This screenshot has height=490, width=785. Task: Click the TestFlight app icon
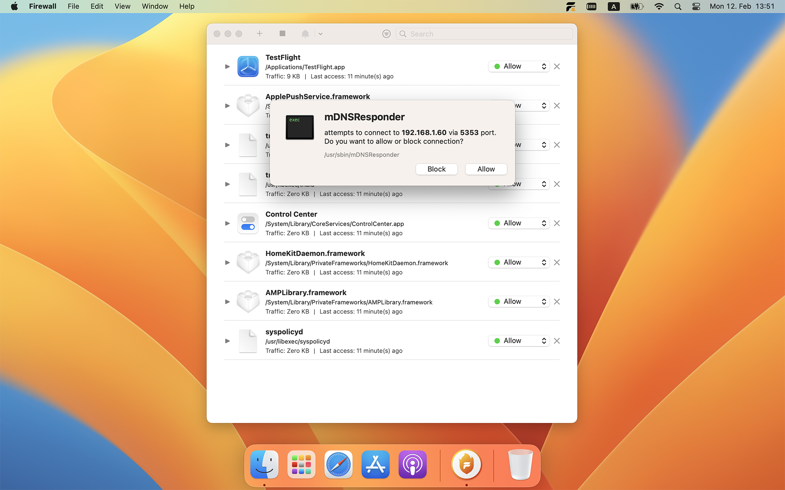[x=248, y=66]
